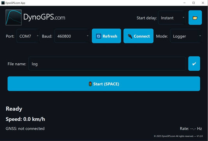Connect to the selected COM port
Image resolution: width=208 pixels, height=141 pixels.
pos(139,36)
